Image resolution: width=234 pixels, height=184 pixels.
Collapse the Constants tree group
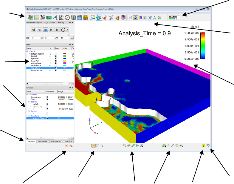(x=29, y=116)
